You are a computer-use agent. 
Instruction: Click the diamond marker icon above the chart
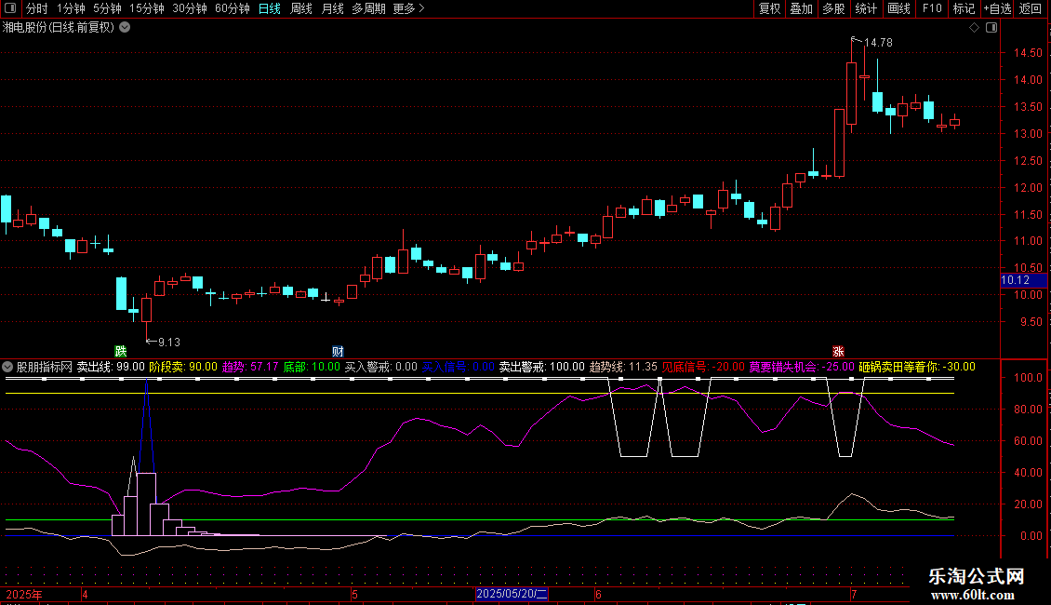click(x=974, y=28)
